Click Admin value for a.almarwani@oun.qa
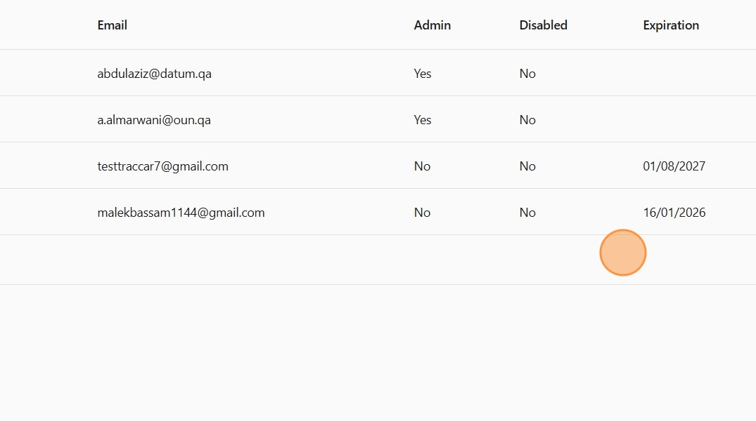The width and height of the screenshot is (756, 421). tap(423, 120)
